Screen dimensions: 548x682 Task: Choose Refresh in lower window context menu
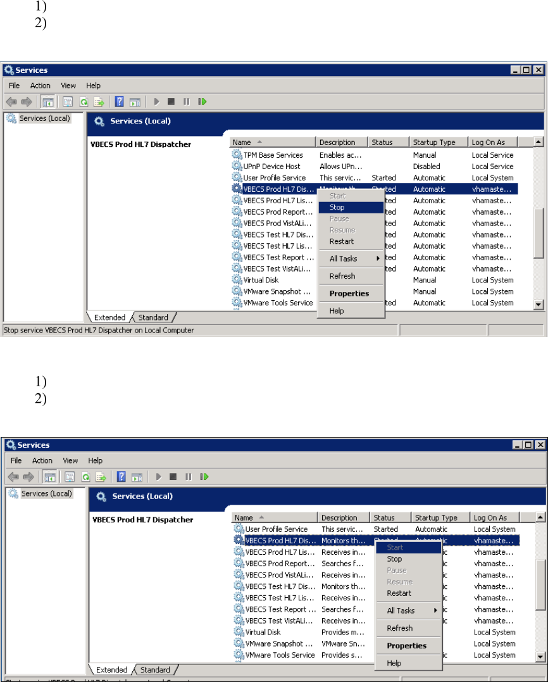[409, 629]
